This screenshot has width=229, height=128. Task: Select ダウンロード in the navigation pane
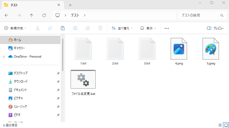(x=21, y=82)
